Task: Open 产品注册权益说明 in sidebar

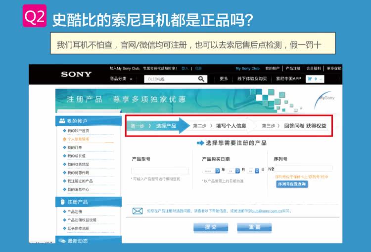Action: point(82,220)
